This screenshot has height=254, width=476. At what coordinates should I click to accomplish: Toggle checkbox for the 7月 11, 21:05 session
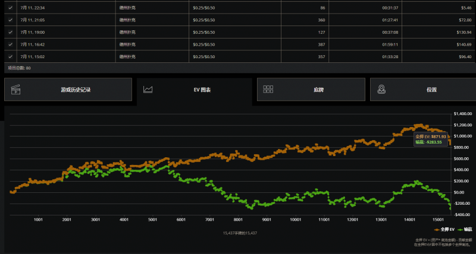[x=10, y=19]
